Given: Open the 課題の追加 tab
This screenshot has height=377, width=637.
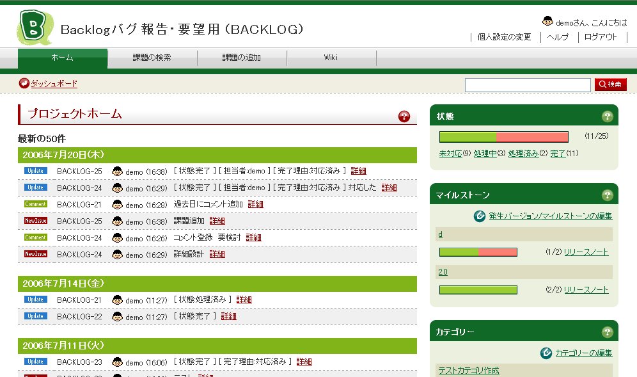Looking at the screenshot, I should click(x=242, y=58).
